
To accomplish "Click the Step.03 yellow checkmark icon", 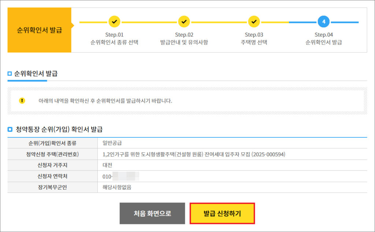I will 254,22.
